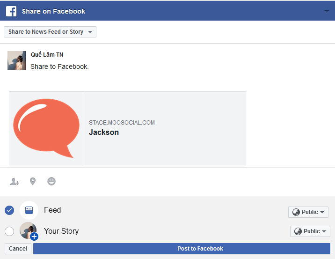335x259 pixels.
Task: Click the Post to Facebook button
Action: (x=182, y=249)
